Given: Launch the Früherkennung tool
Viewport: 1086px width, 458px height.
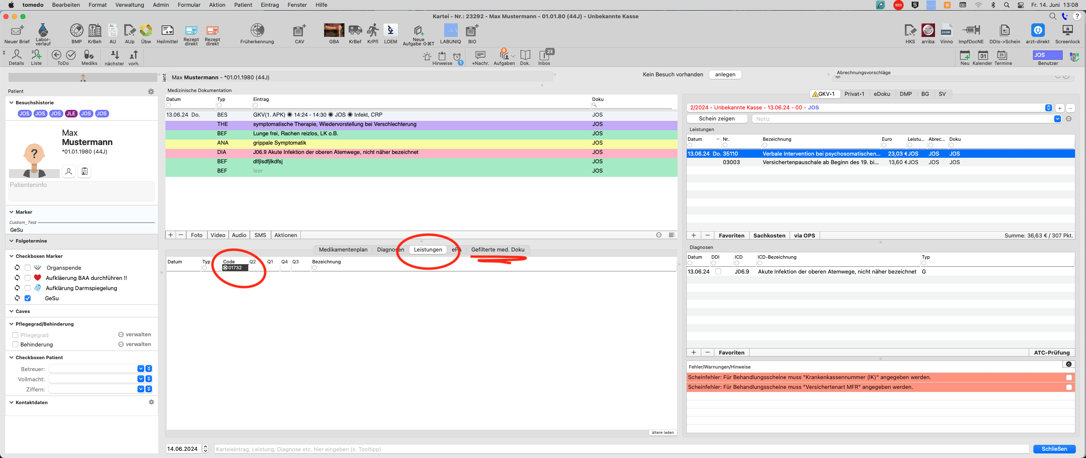Looking at the screenshot, I should [x=257, y=34].
